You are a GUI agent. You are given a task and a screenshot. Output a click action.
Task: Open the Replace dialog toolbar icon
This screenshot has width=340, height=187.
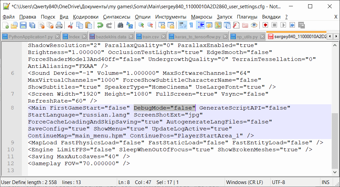coord(129,25)
